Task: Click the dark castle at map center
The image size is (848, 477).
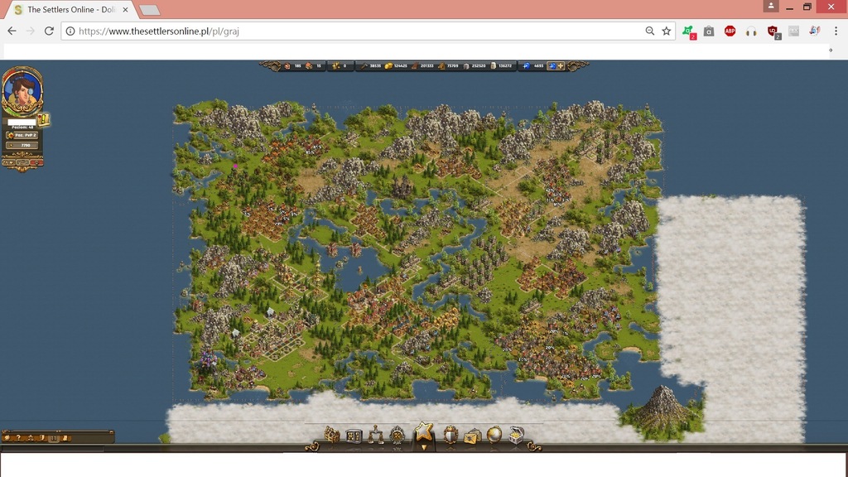Action: pos(402,187)
